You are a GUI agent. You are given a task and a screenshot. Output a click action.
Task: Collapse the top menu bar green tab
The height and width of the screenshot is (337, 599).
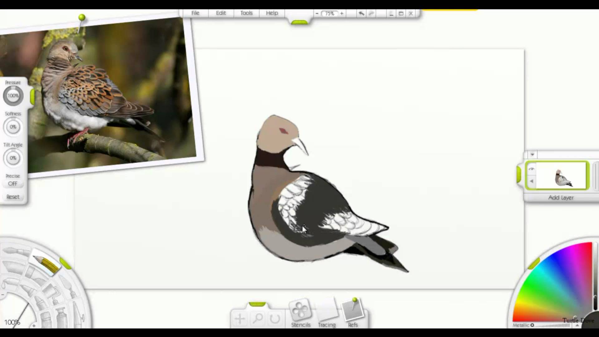coord(299,22)
